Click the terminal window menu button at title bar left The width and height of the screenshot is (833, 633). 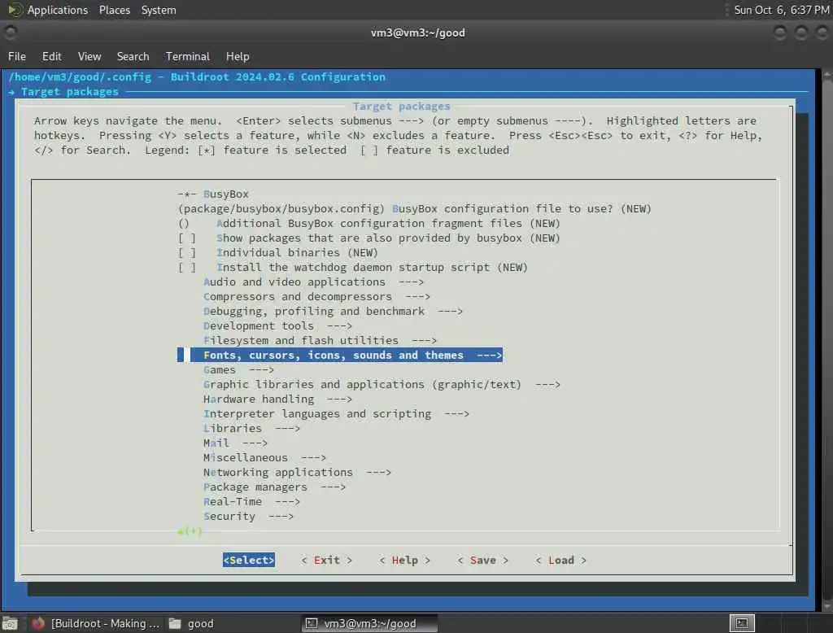[10, 33]
